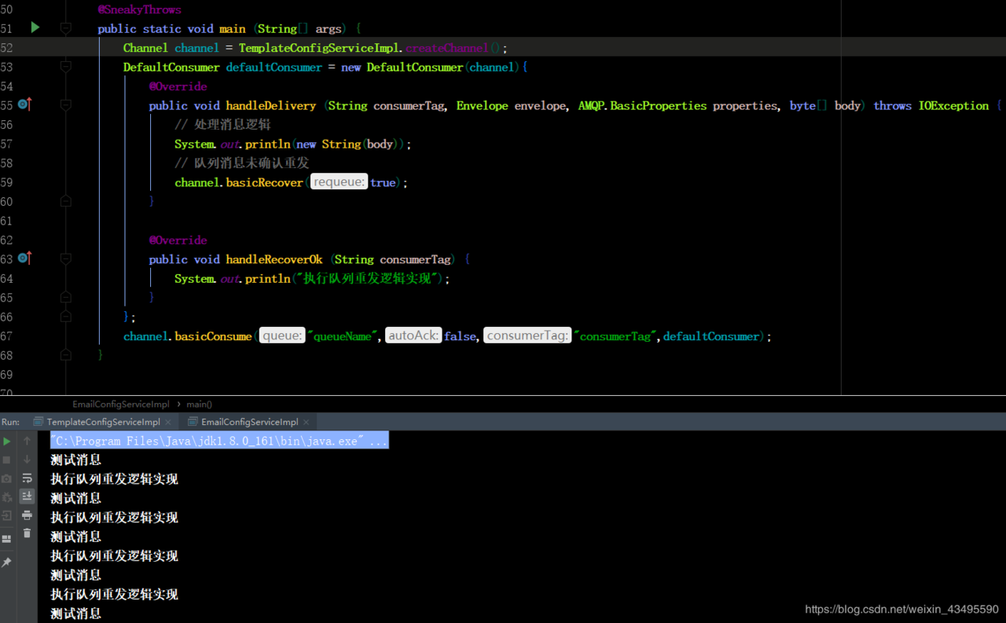Click the string literal in line 64 println
1006x623 pixels.
368,279
